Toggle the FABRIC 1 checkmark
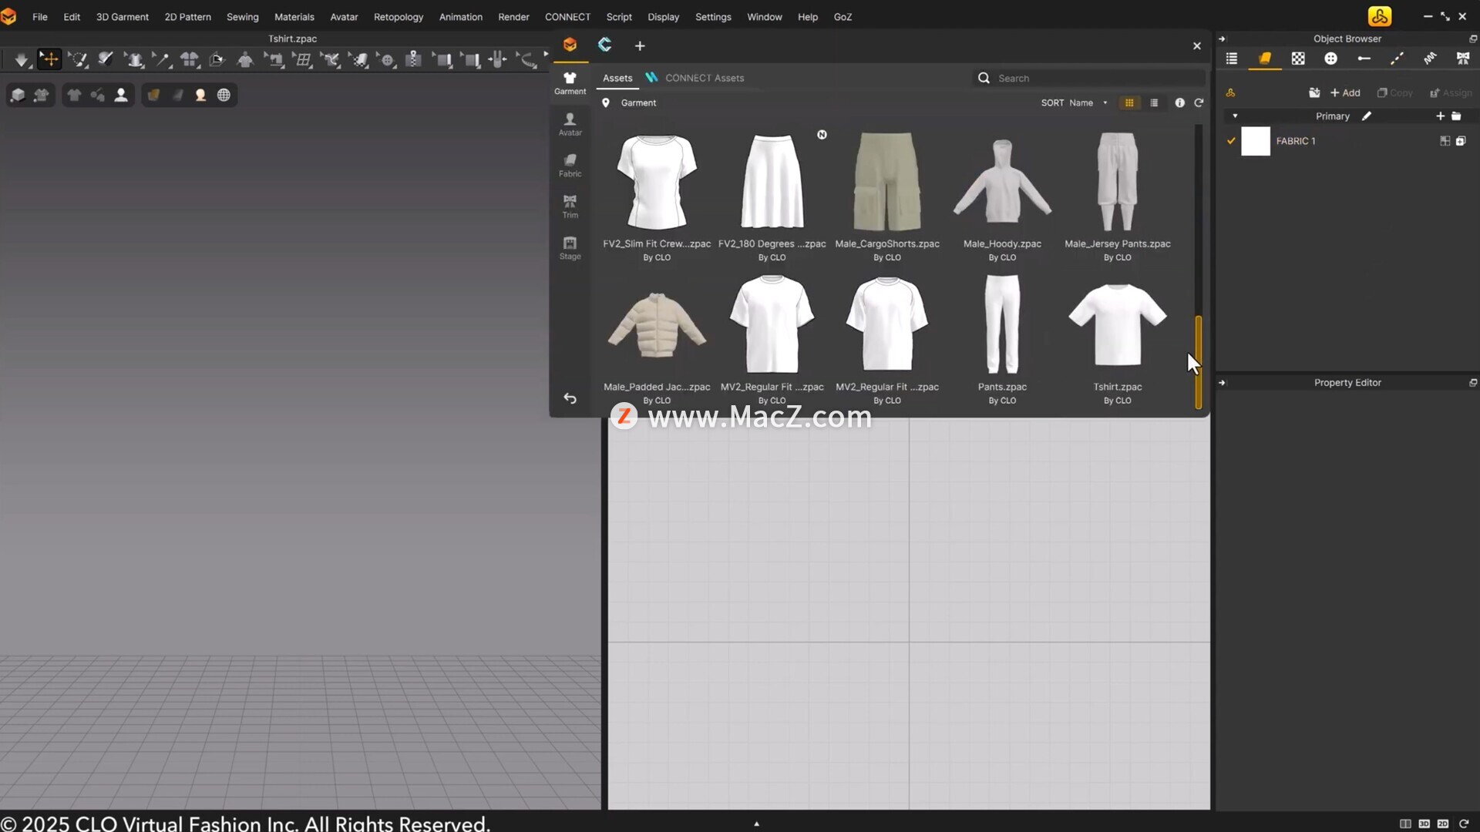 (1231, 141)
